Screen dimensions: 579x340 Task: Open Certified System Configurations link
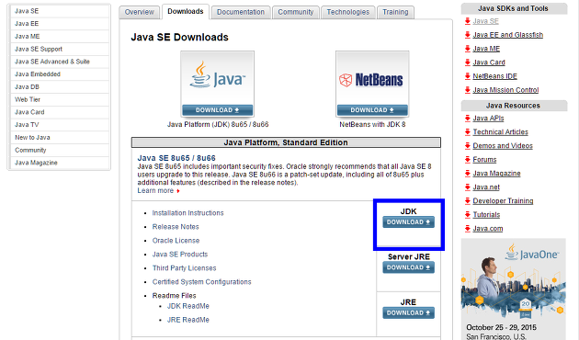pos(201,282)
